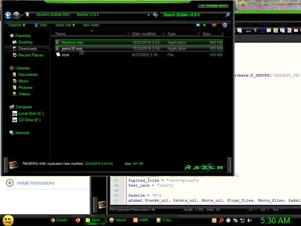Click the Back navigation arrow in Explorer
301x226 pixels.
click(x=8, y=15)
